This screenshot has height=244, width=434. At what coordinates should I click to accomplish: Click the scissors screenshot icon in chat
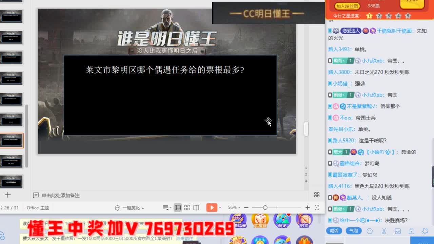point(384,231)
